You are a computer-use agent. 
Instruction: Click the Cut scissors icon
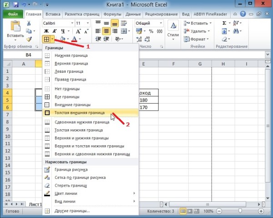coord(29,23)
